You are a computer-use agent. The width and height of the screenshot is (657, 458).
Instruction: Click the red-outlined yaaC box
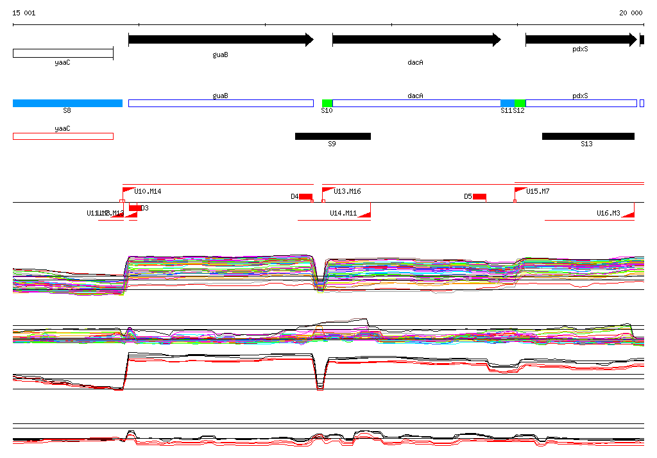[x=64, y=136]
